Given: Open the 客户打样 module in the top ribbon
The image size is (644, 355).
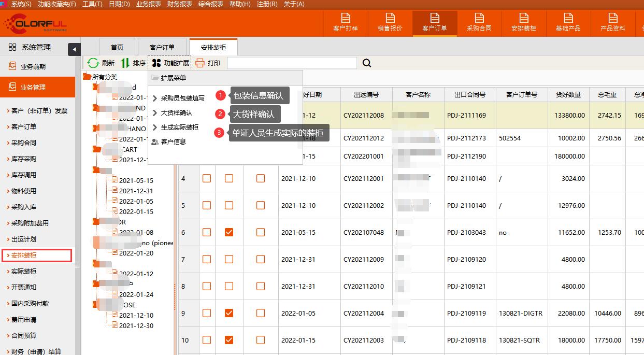Looking at the screenshot, I should 346,22.
